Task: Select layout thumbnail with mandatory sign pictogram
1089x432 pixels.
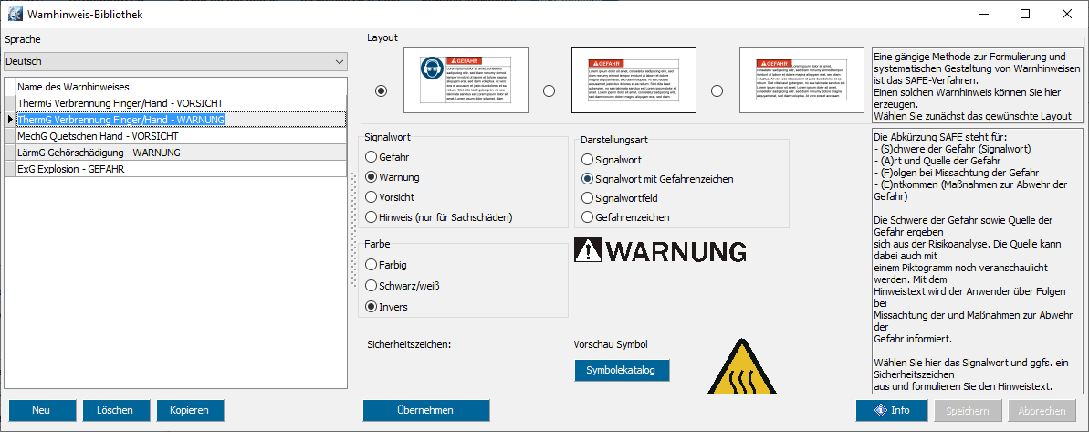Action: tap(466, 78)
